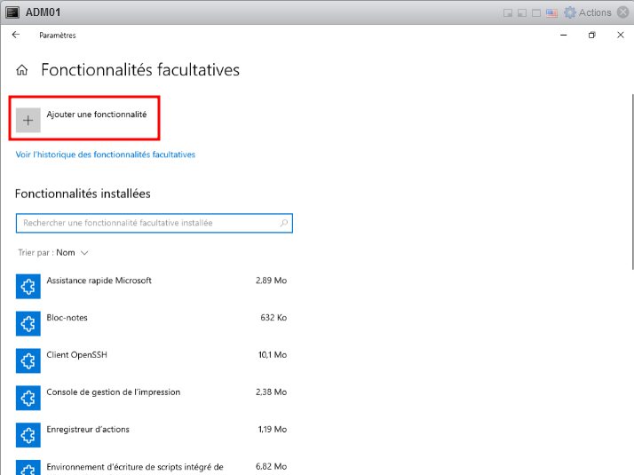Focus the Rechercher une fonctionnalité search field
The height and width of the screenshot is (475, 634).
(x=147, y=224)
